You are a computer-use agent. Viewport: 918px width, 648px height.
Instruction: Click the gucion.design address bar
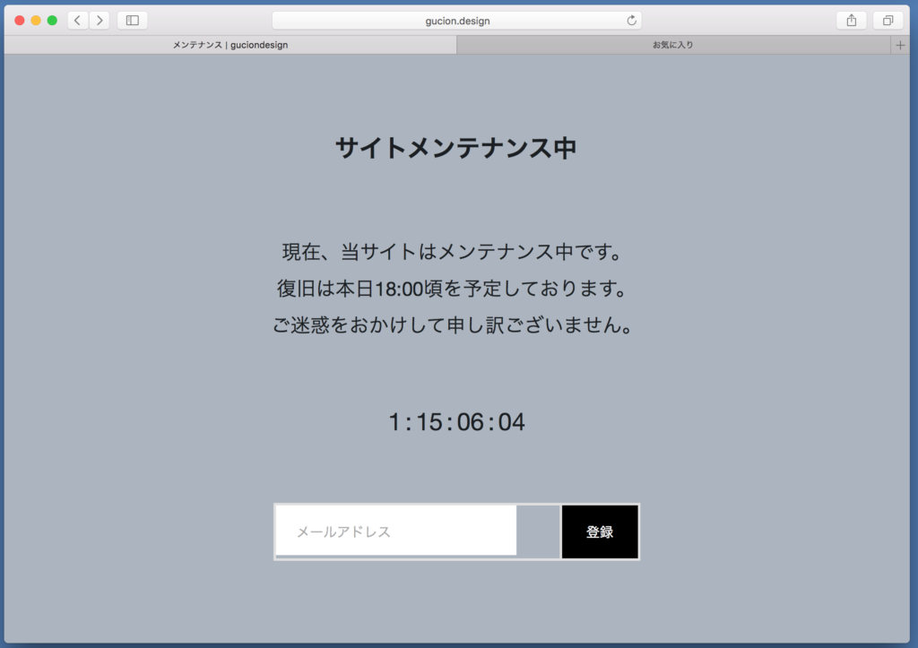[457, 21]
